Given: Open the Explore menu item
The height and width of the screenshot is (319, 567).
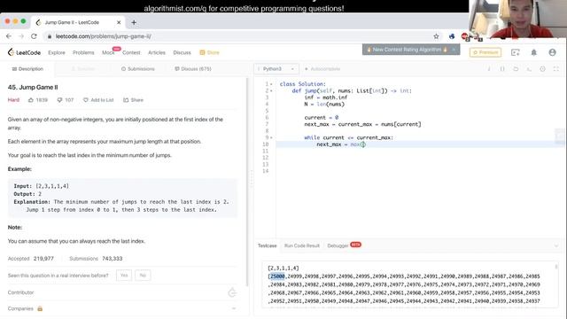Looking at the screenshot, I should [57, 52].
